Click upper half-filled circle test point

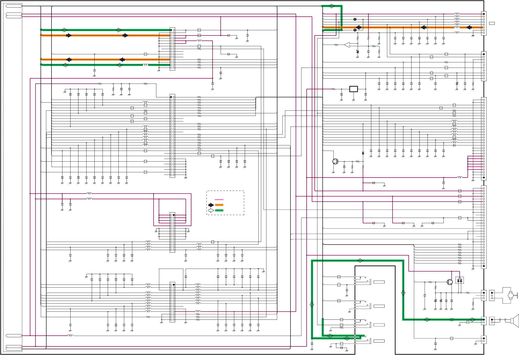[355, 19]
